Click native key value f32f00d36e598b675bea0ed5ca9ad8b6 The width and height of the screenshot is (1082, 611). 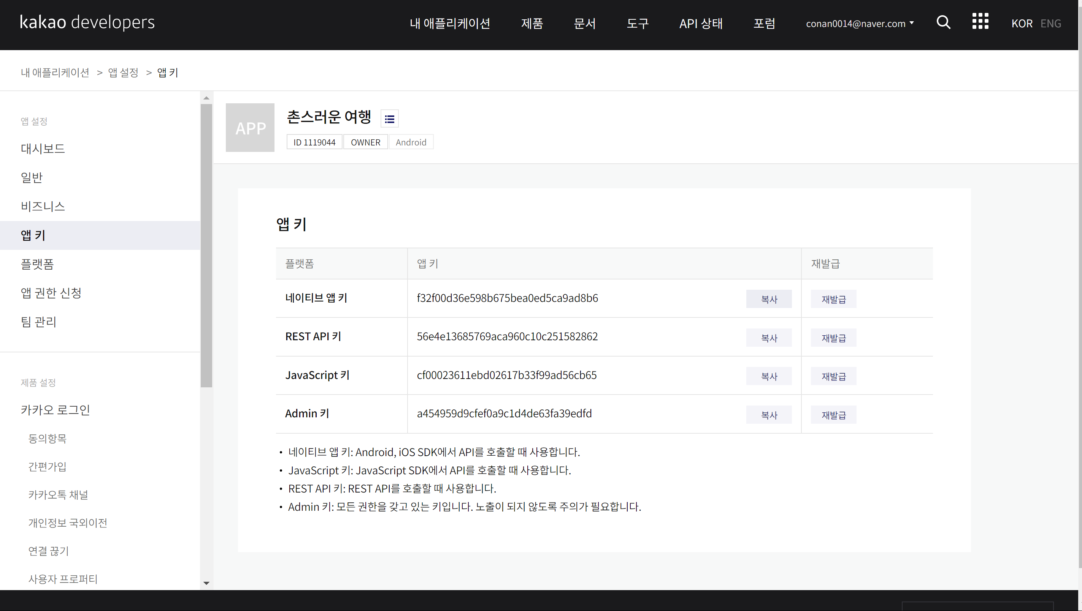click(507, 298)
